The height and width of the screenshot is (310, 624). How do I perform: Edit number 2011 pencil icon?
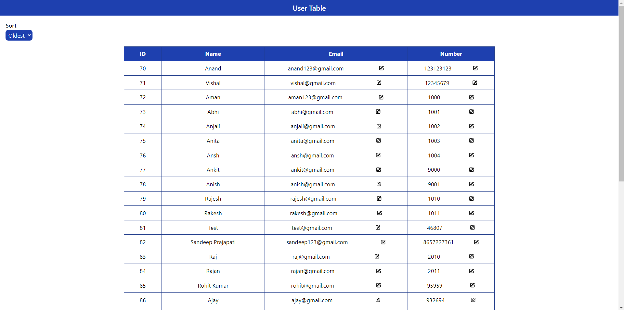[472, 271]
